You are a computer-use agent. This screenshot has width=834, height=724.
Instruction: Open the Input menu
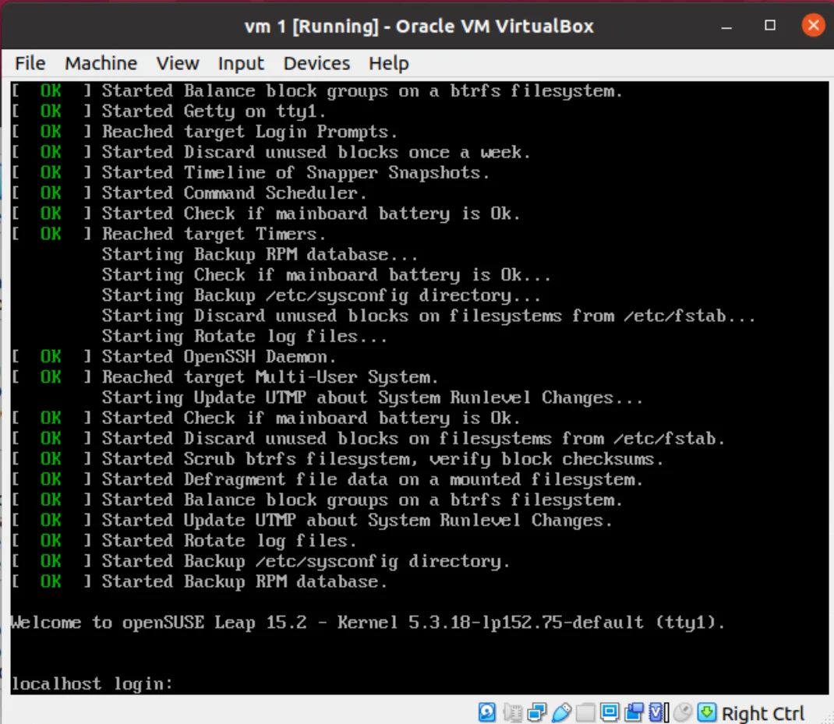240,64
